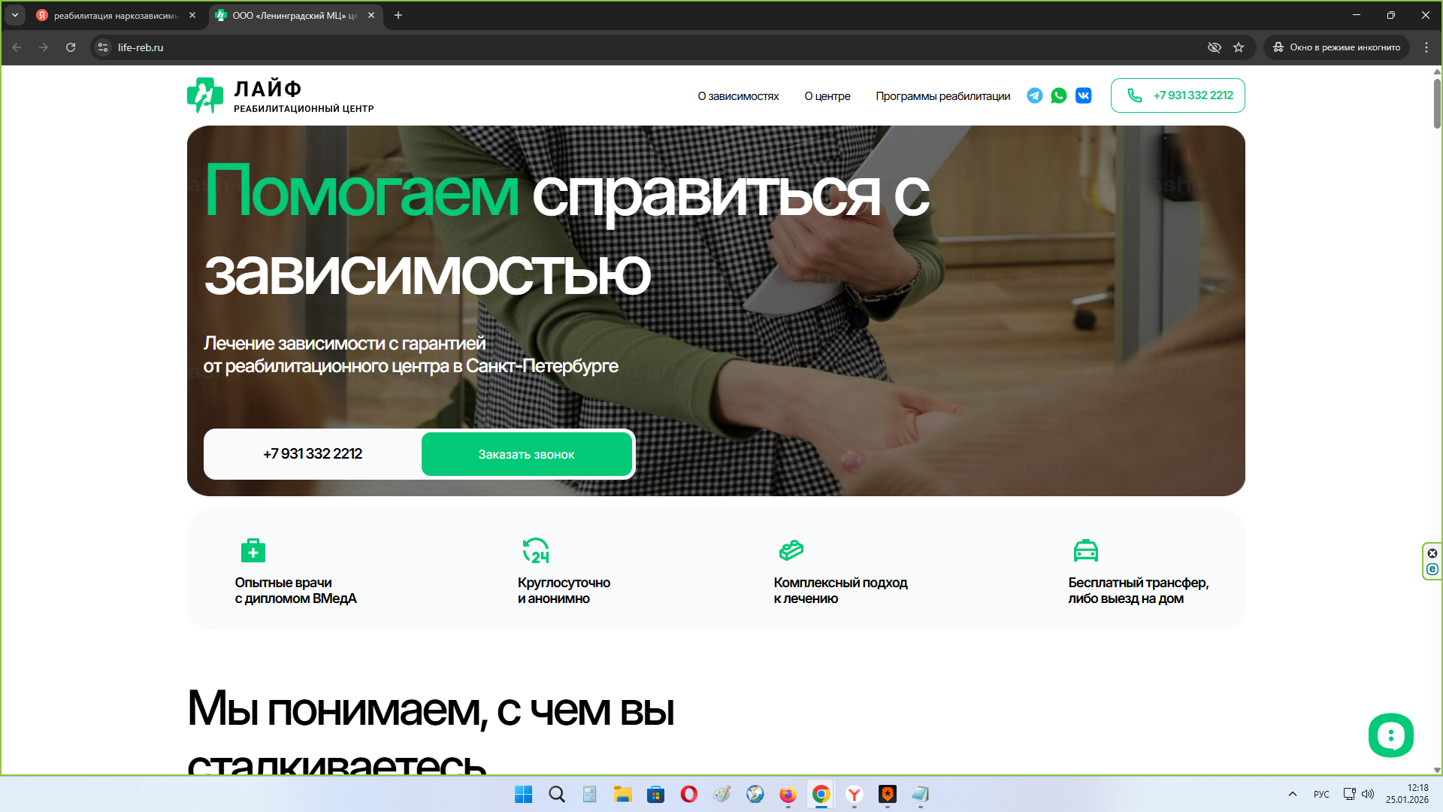Open the Telegram icon in header
1443x812 pixels.
point(1034,95)
